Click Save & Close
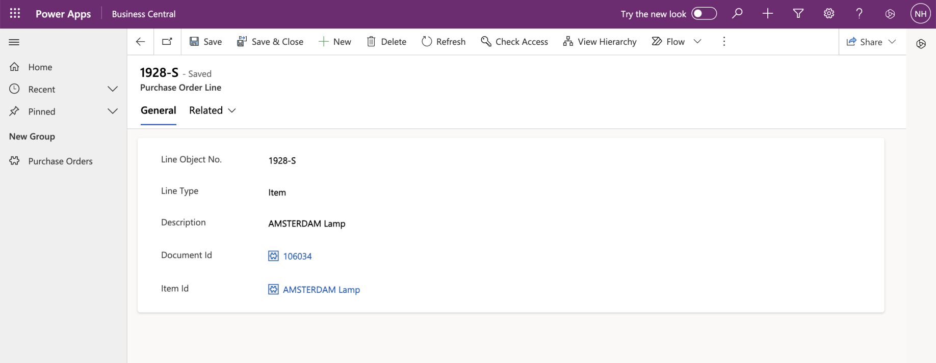 click(270, 42)
